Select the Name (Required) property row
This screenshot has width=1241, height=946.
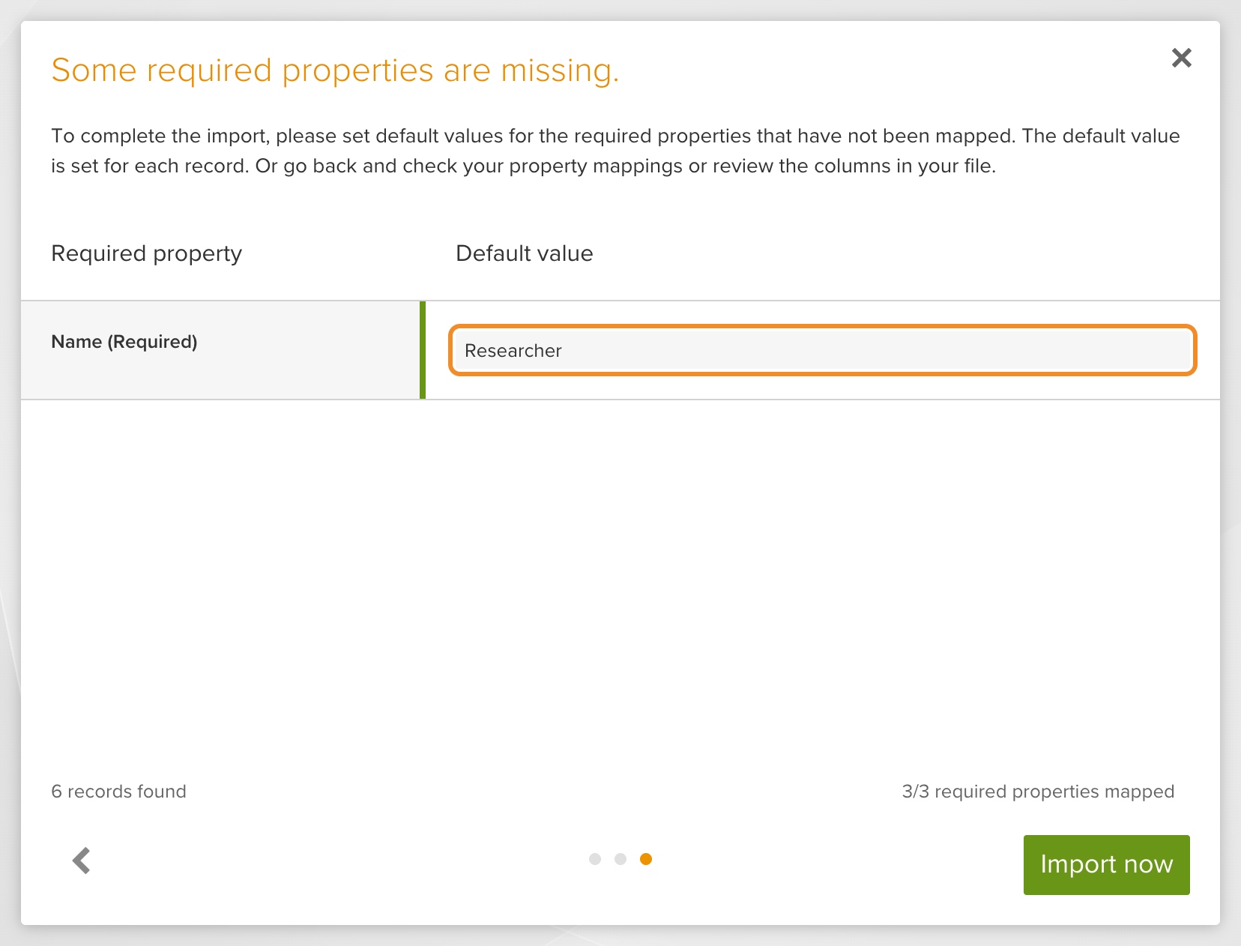[620, 350]
